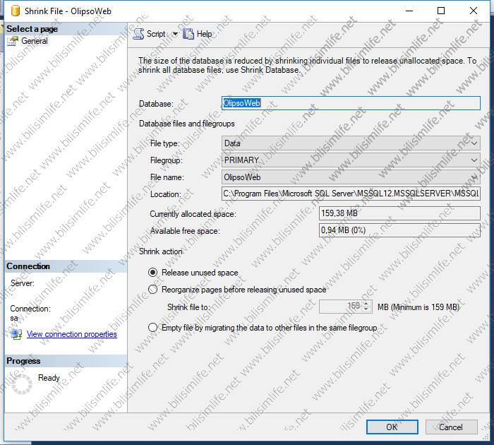Click the connection properties icon
The width and height of the screenshot is (494, 445).
(x=16, y=334)
